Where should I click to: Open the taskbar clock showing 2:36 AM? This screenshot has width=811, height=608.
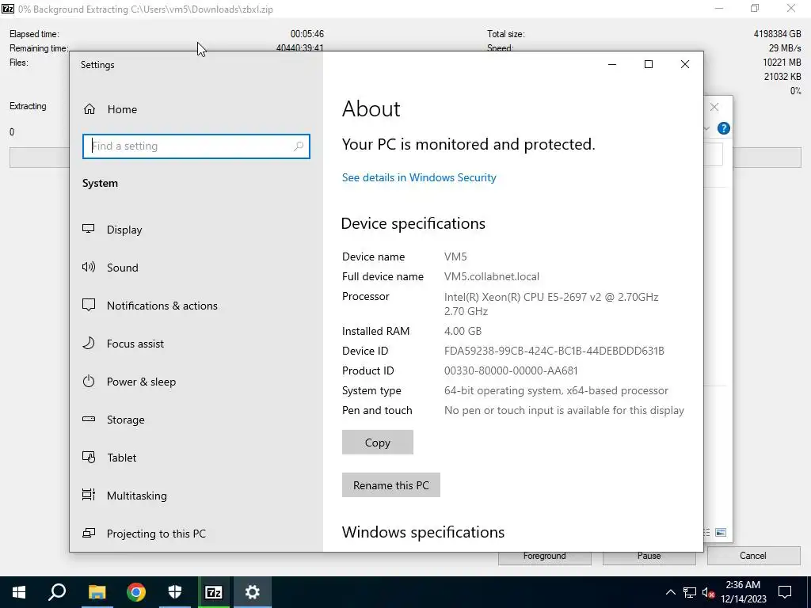pyautogui.click(x=743, y=592)
